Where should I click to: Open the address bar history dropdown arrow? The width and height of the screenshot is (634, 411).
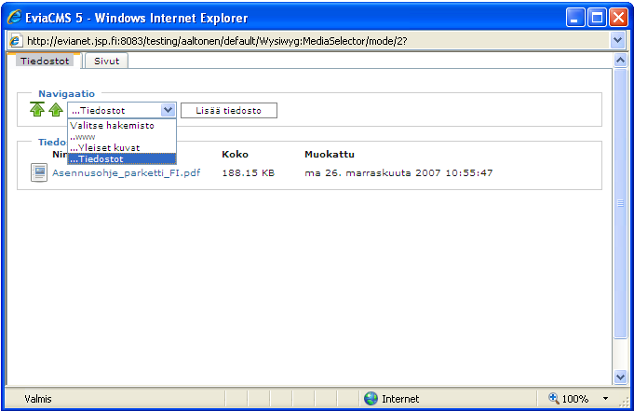(617, 40)
